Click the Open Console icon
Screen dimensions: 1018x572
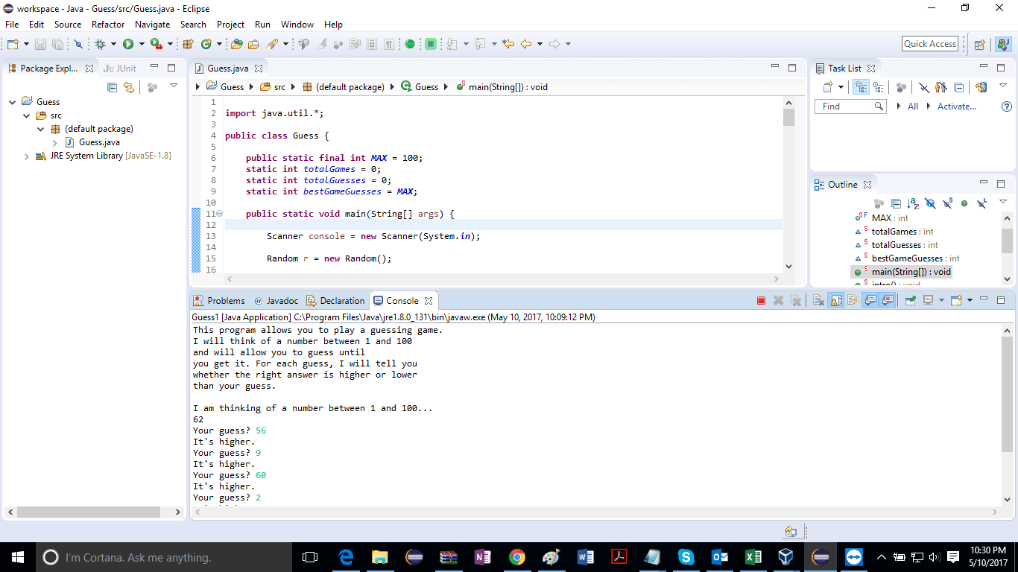[957, 300]
